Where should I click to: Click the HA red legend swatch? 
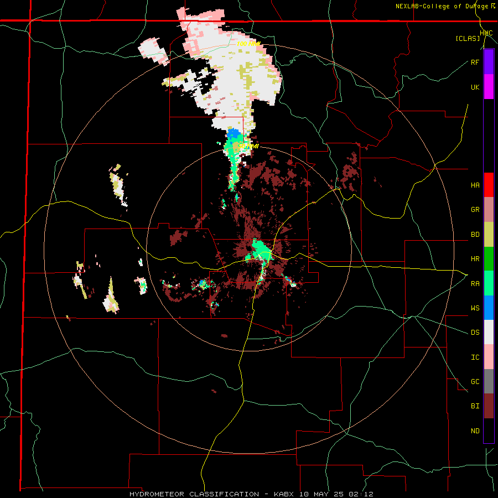tap(489, 185)
